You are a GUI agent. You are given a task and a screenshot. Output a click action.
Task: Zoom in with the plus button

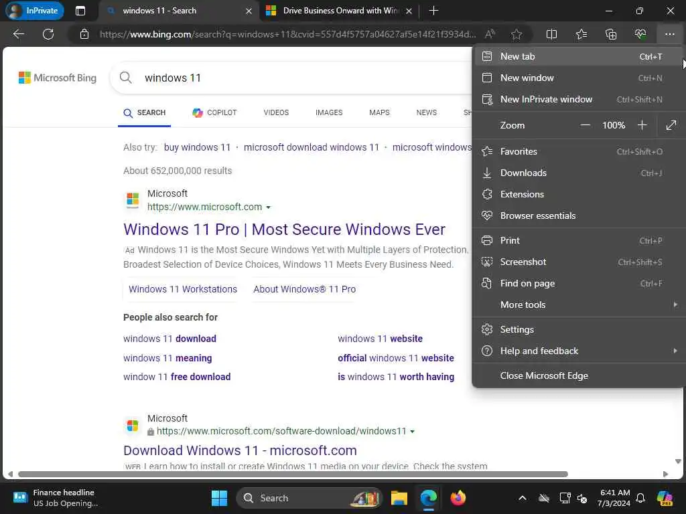pos(642,125)
